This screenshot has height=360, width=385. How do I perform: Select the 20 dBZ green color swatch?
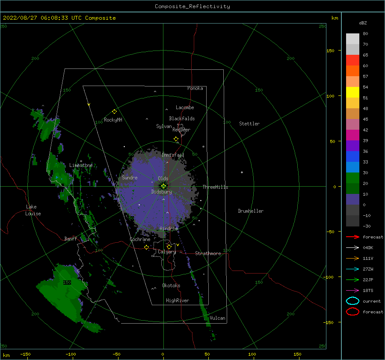tap(352, 178)
